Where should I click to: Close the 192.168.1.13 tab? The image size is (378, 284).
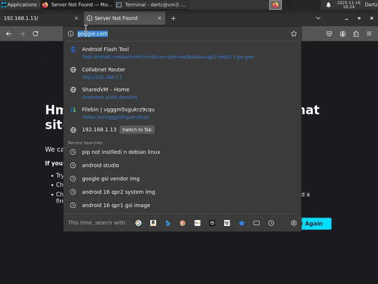click(x=76, y=18)
